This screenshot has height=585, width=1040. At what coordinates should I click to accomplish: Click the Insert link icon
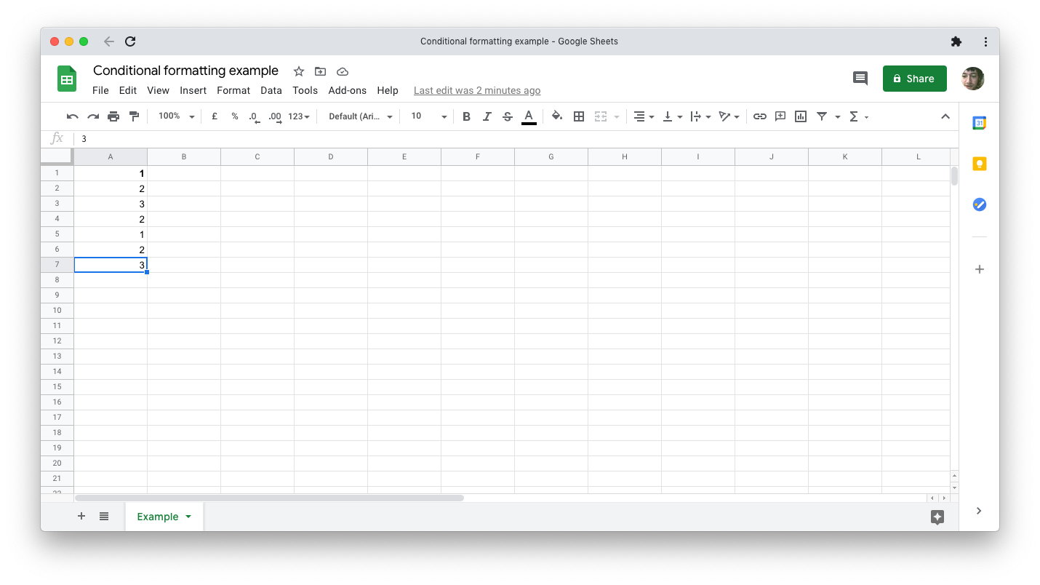[760, 116]
